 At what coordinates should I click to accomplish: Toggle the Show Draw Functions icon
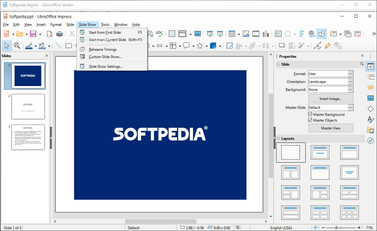pos(322,34)
